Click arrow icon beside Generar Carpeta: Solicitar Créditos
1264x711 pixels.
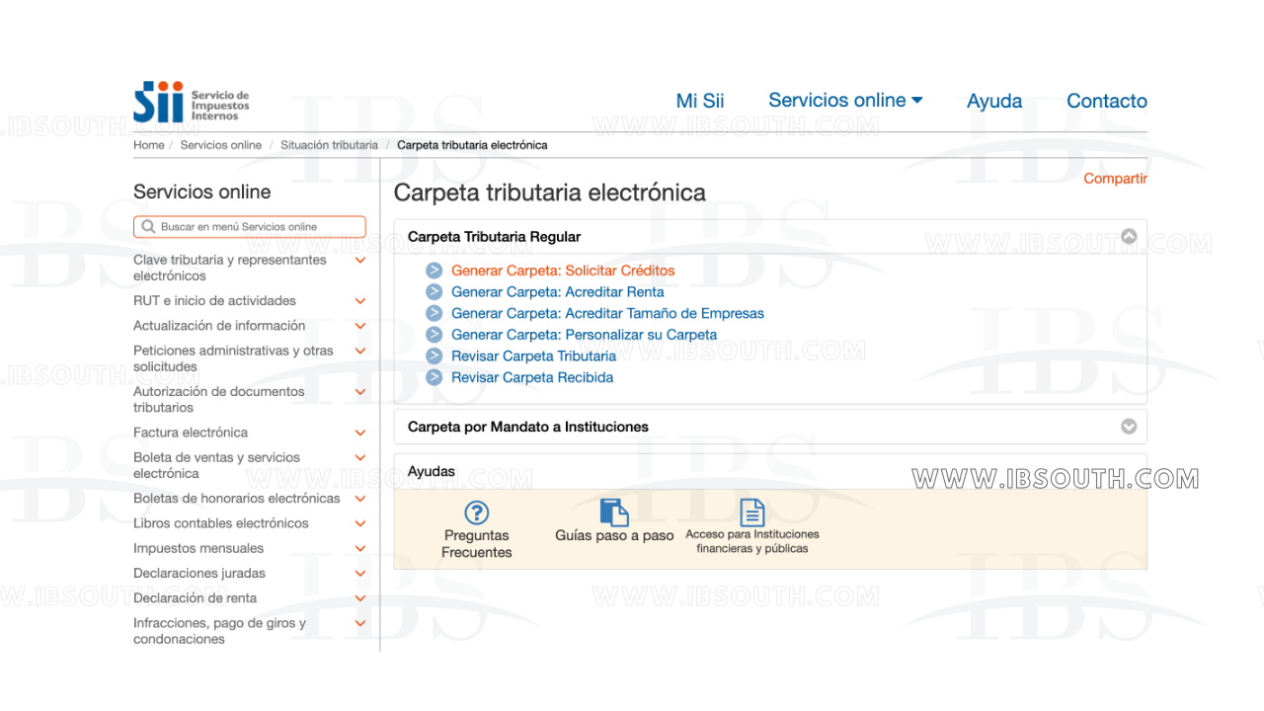click(434, 271)
